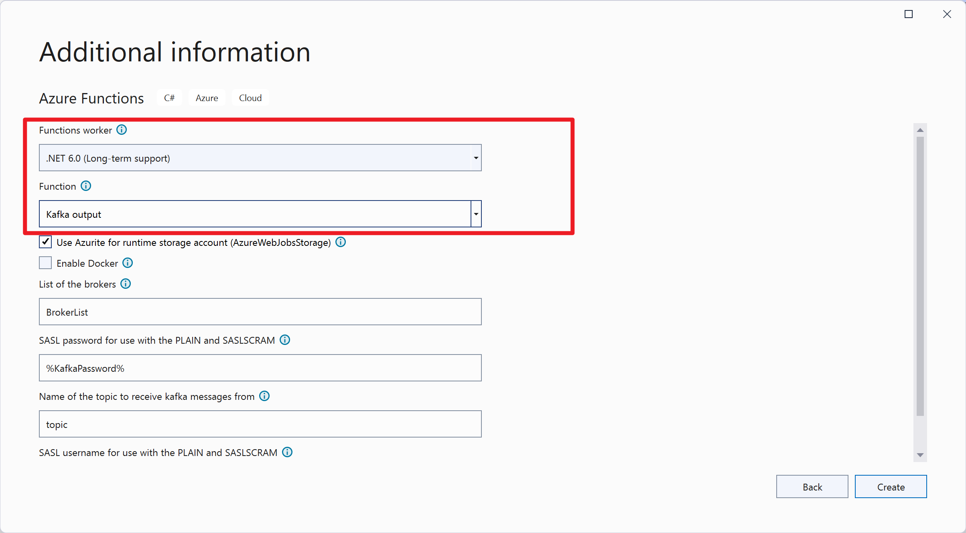The width and height of the screenshot is (966, 533).
Task: Click info icon next to Enable Docker
Action: coord(128,263)
